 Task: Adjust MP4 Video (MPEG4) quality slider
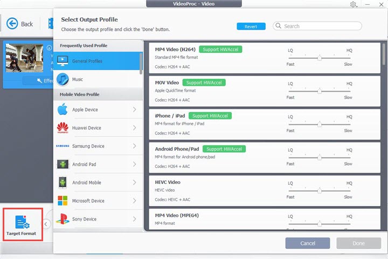[x=320, y=224]
